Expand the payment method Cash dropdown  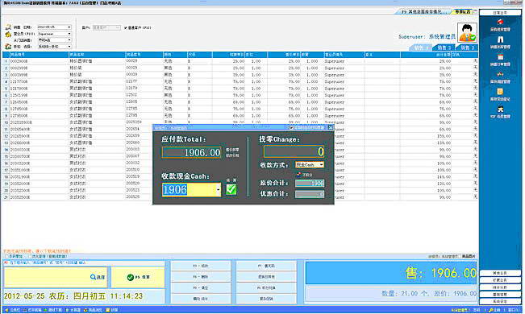322,165
